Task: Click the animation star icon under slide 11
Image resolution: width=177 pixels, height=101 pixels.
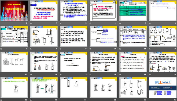Action: coord(120,49)
